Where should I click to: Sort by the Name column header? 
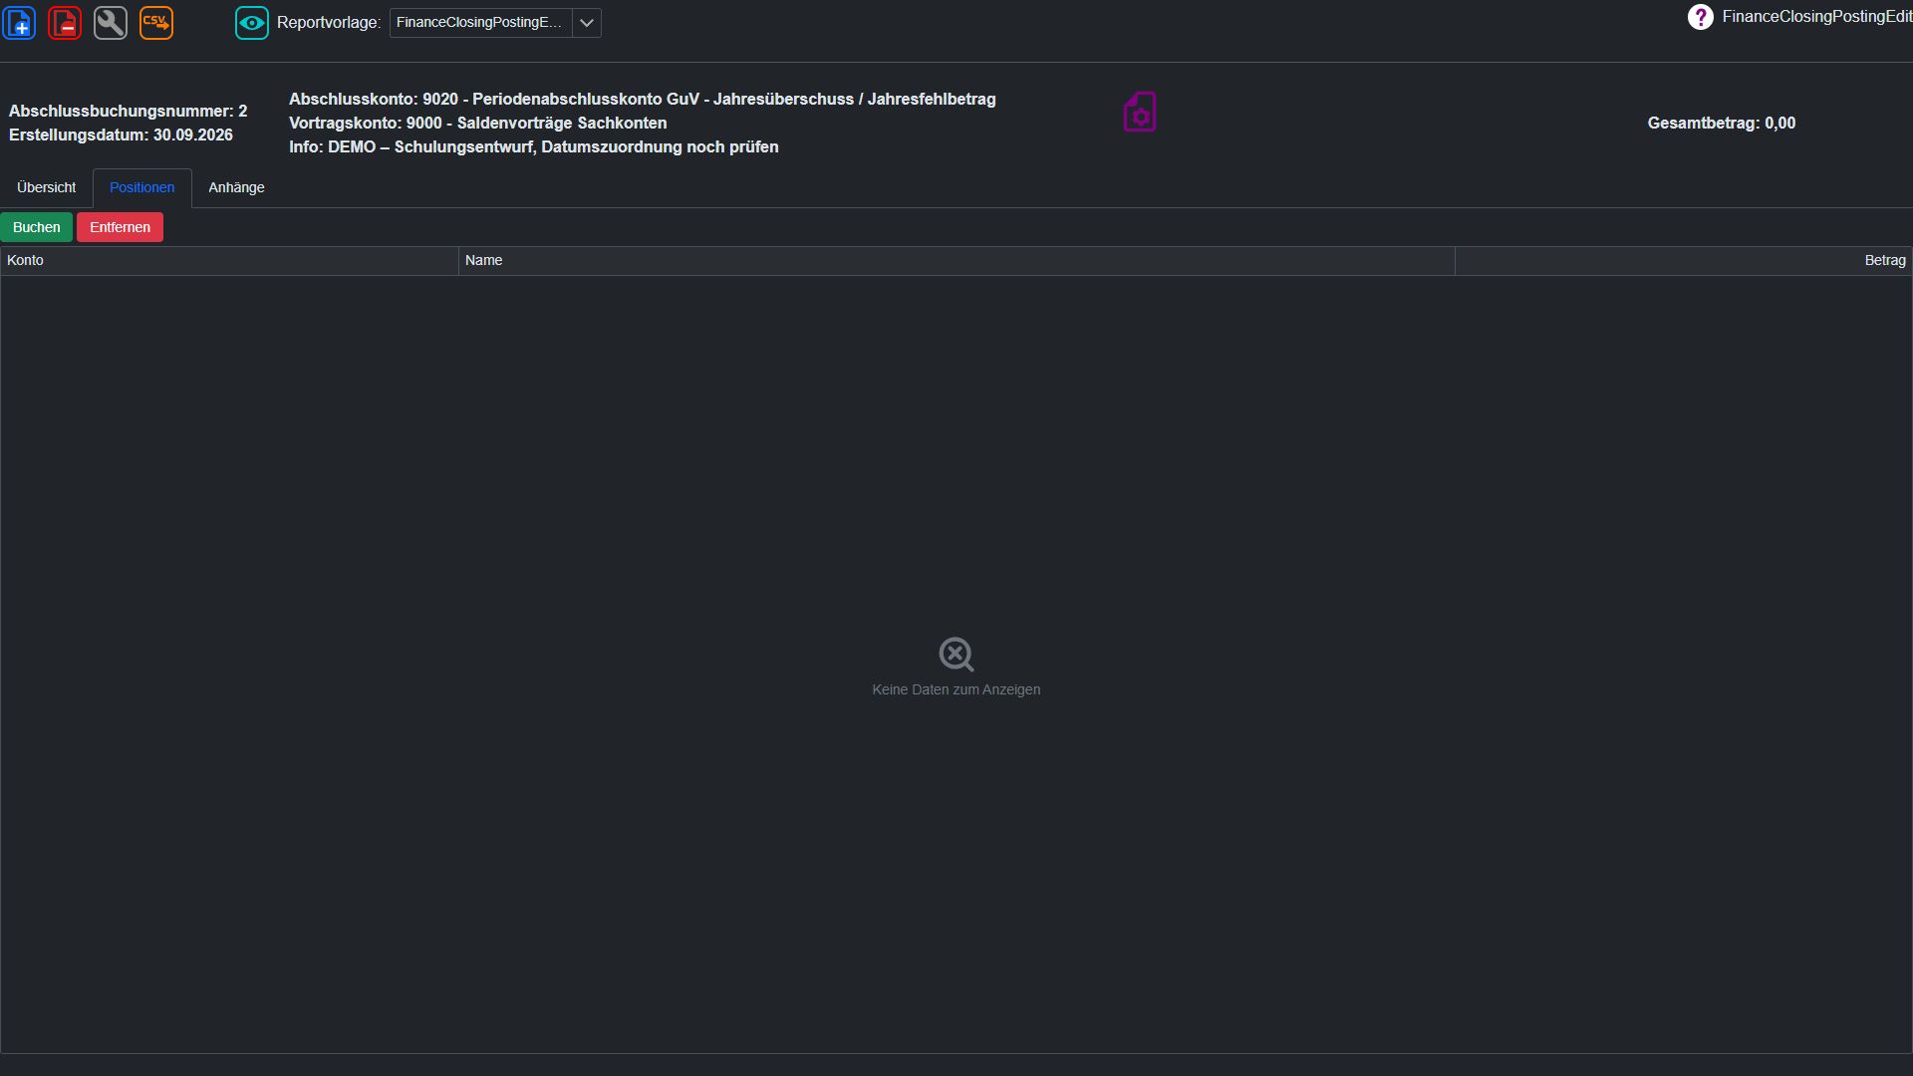956,260
